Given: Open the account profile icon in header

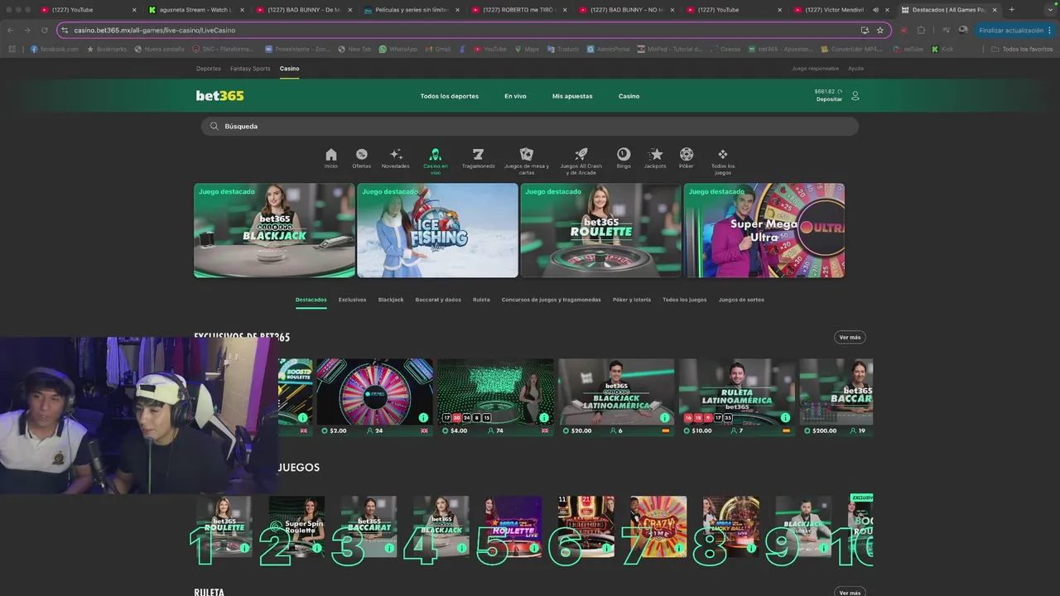Looking at the screenshot, I should (855, 96).
